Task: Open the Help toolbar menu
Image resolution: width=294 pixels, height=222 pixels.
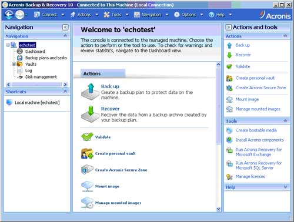Action: (x=217, y=15)
